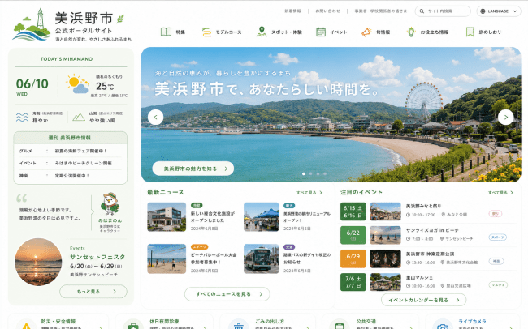Open the 神楽定期公演 event on 6/29
The height and width of the screenshot is (329, 528).
[427, 258]
